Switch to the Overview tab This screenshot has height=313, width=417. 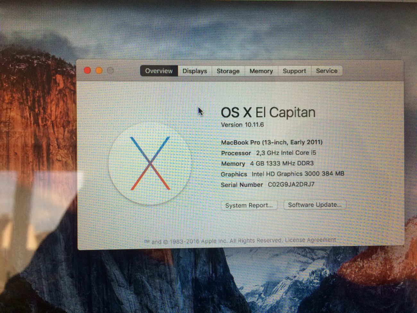pyautogui.click(x=159, y=71)
